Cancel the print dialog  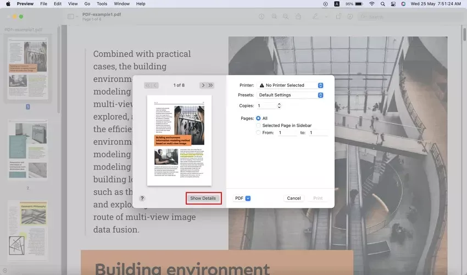point(294,198)
